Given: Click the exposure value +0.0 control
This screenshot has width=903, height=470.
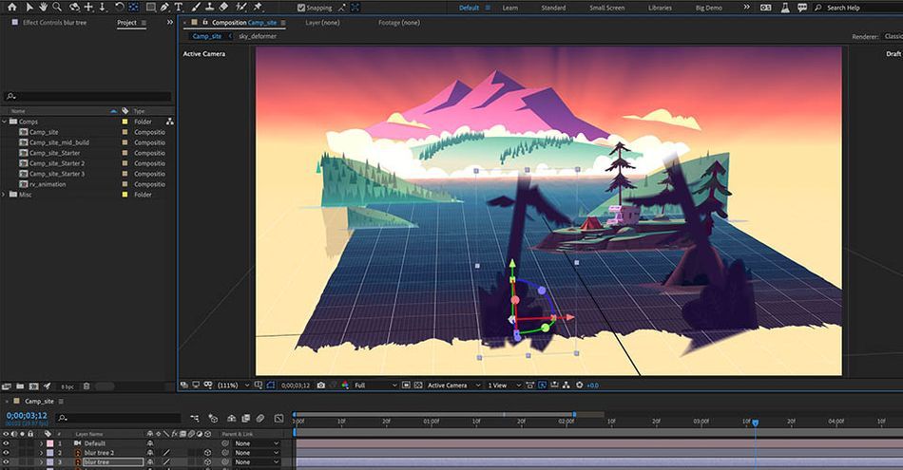Looking at the screenshot, I should [x=592, y=385].
